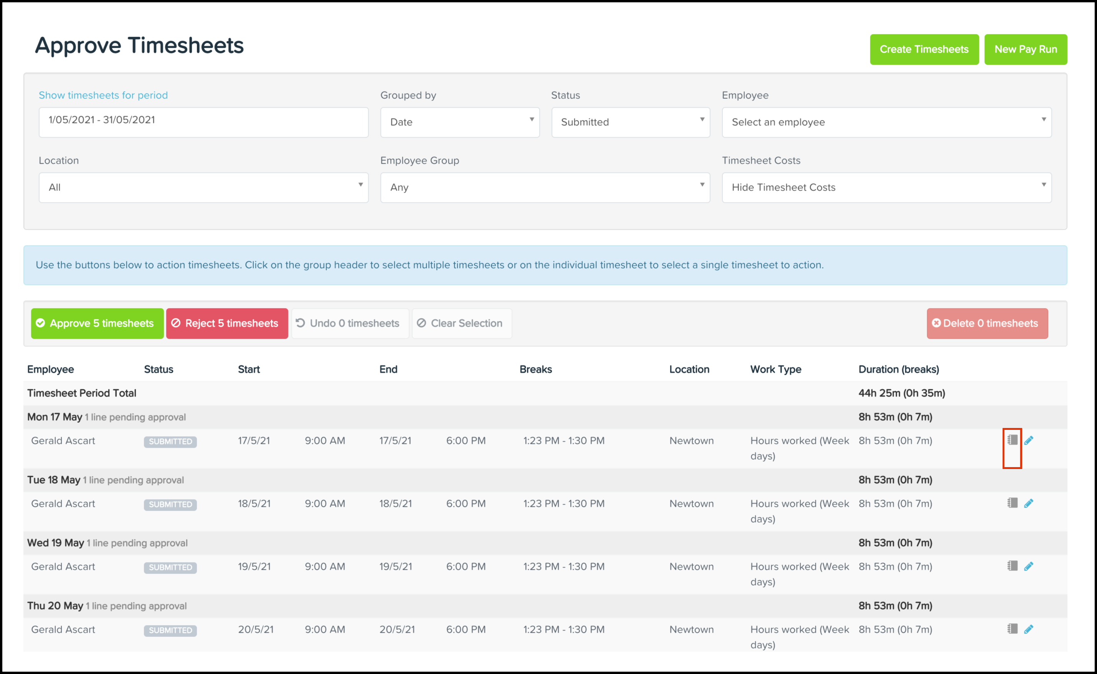This screenshot has height=674, width=1097.
Task: Click Approve 5 timesheets button
Action: (97, 323)
